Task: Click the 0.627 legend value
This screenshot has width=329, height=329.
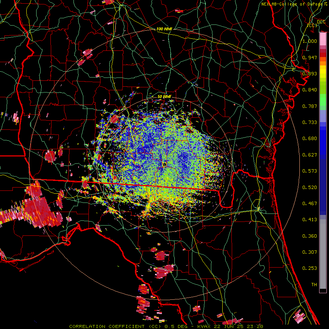Action: pyautogui.click(x=310, y=155)
